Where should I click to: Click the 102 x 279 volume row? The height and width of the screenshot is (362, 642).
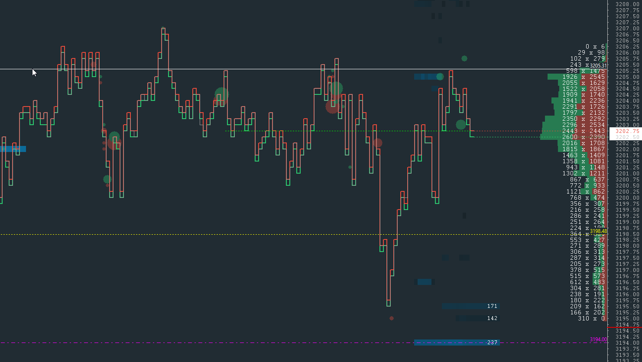coord(588,58)
